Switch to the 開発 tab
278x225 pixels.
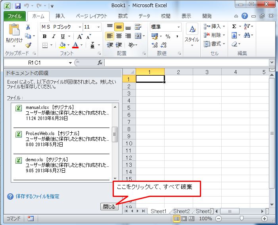(207, 16)
